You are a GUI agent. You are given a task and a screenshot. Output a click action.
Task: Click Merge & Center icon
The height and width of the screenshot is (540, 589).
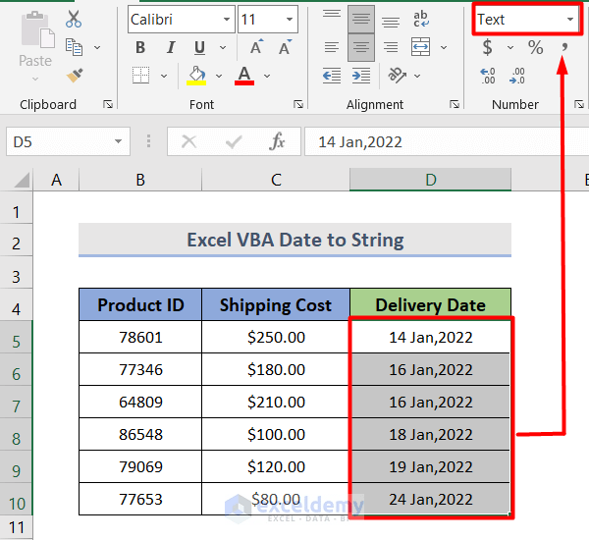coord(420,47)
